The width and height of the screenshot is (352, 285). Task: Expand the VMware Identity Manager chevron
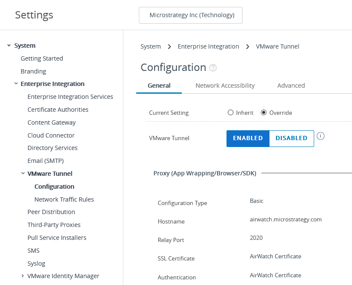23,276
